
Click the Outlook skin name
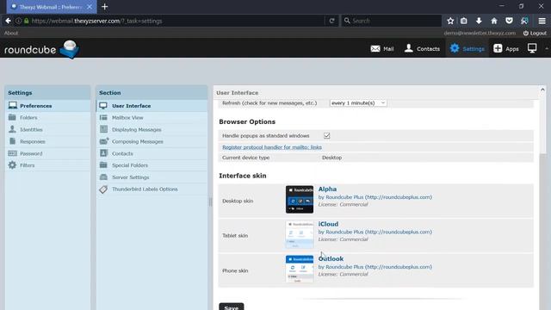(331, 258)
